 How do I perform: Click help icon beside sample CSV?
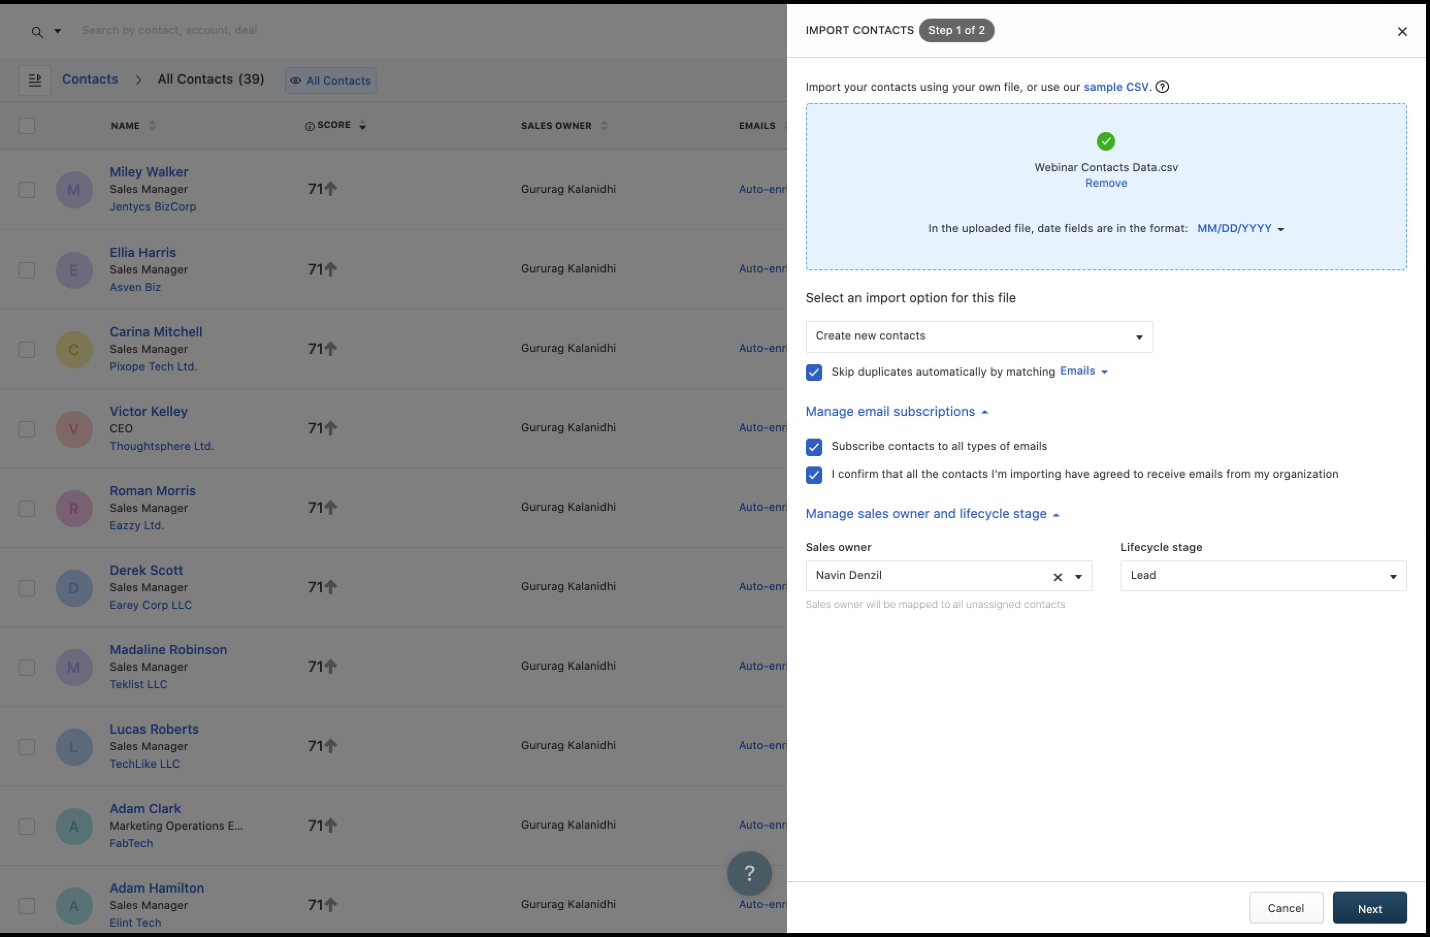pos(1162,87)
